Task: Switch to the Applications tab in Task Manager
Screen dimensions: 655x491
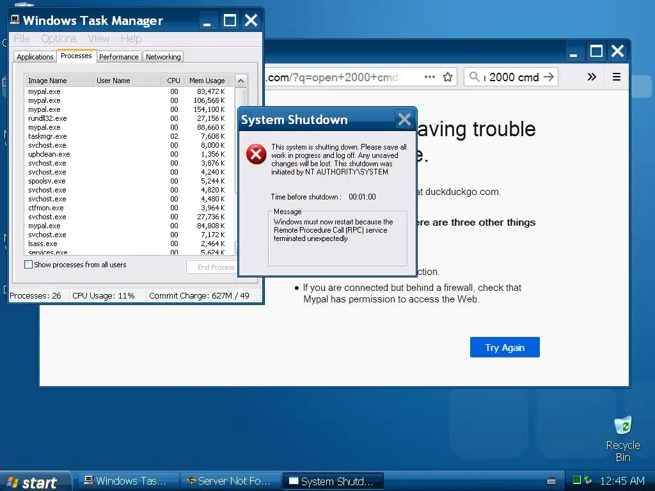Action: [35, 57]
